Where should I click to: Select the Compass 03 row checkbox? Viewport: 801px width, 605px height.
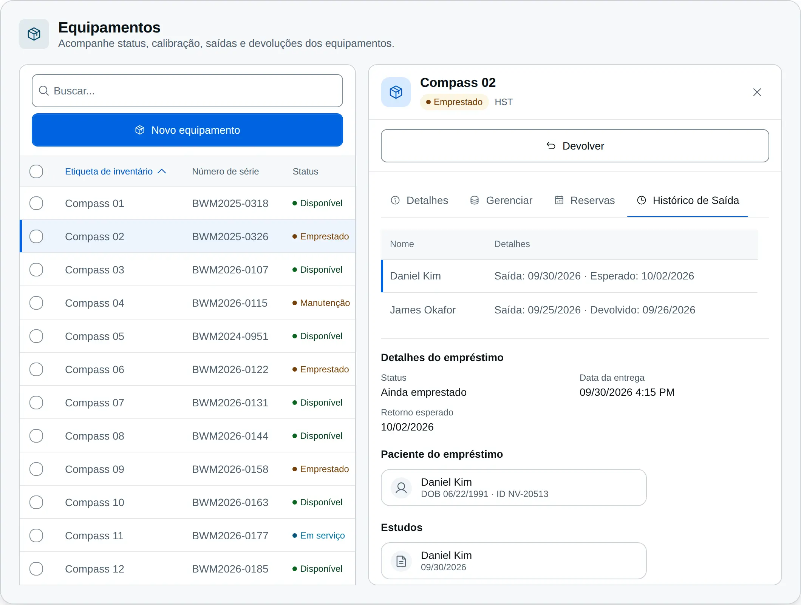[36, 270]
